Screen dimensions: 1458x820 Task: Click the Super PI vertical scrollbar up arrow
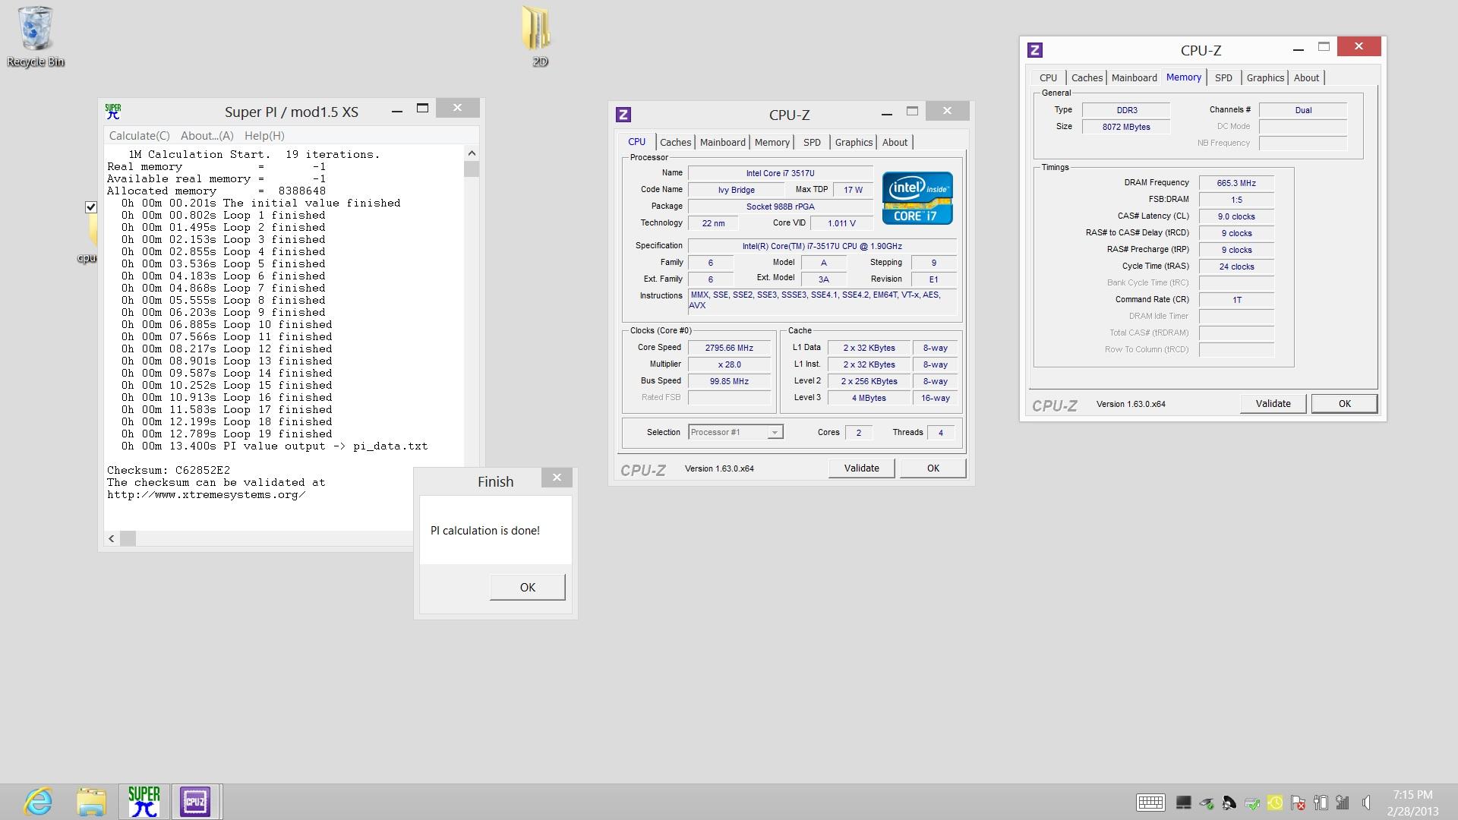coord(472,153)
